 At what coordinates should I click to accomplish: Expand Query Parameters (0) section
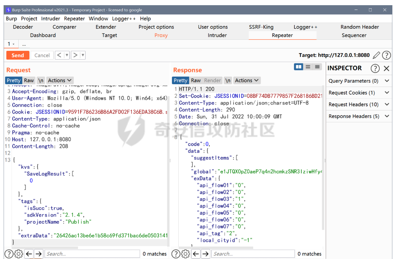359,81
